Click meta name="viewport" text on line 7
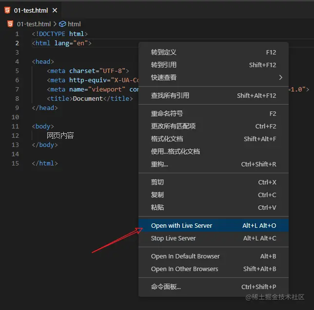Image resolution: width=314 pixels, height=310 pixels. tap(86, 90)
